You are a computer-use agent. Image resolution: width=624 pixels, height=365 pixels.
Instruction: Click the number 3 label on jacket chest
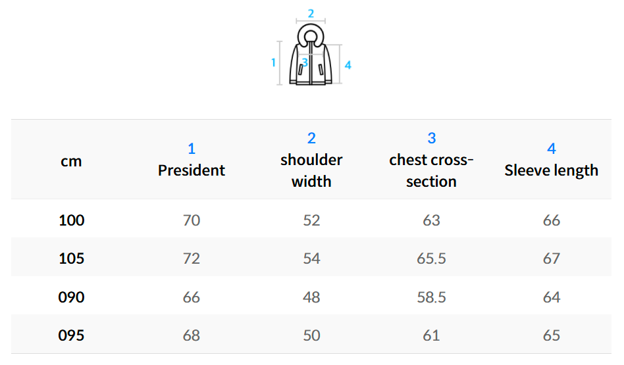(304, 62)
